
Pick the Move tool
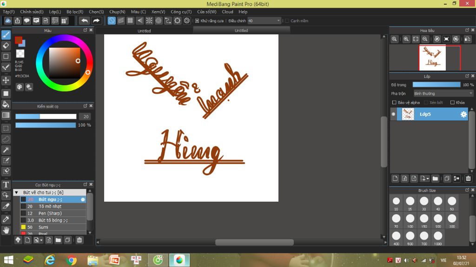coord(6,80)
